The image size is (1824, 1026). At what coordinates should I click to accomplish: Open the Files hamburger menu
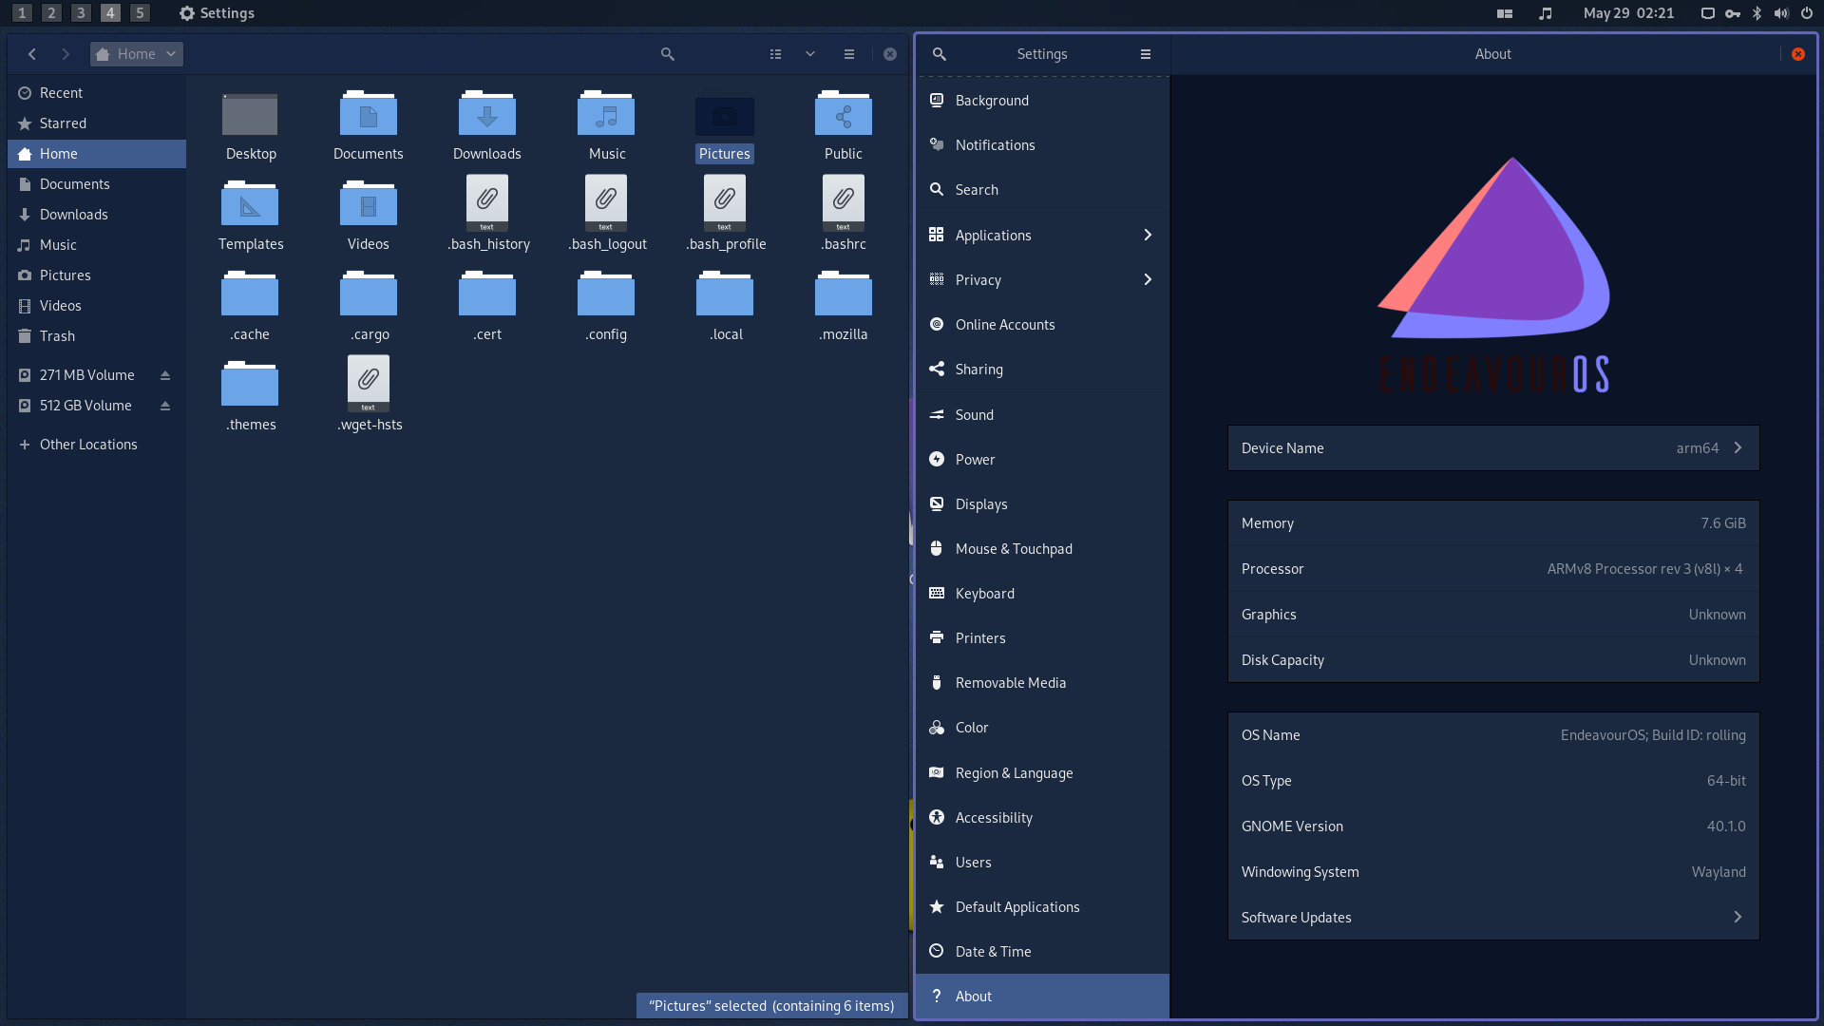tap(849, 54)
